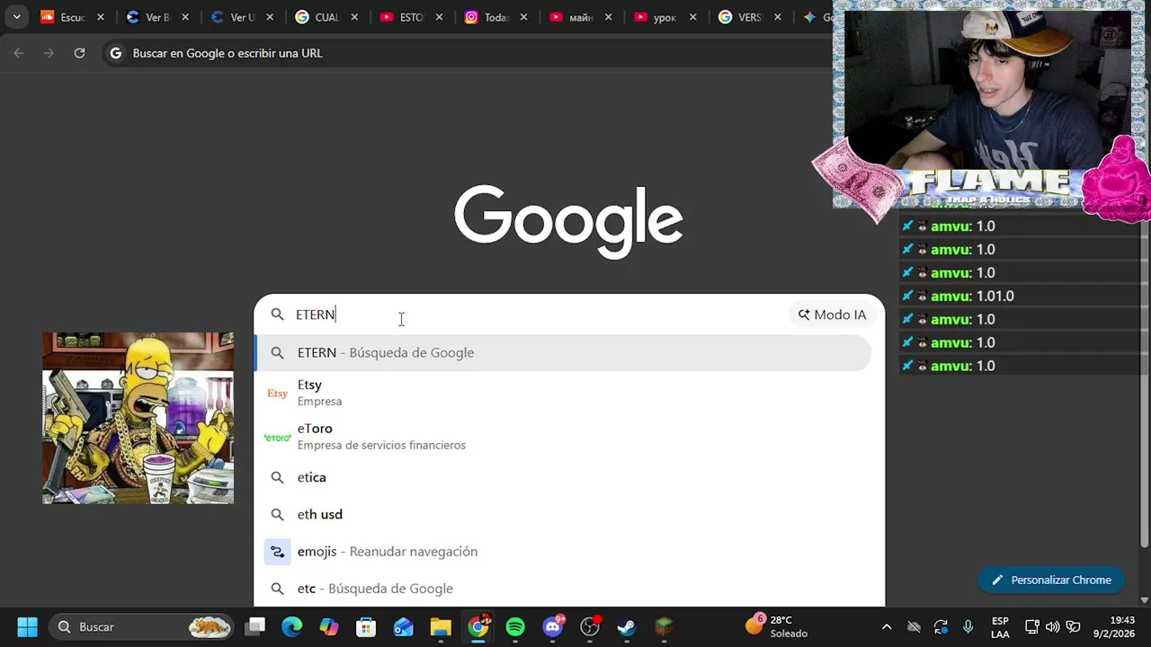This screenshot has width=1151, height=647.
Task: Click the browser forward arrow
Action: coord(49,53)
